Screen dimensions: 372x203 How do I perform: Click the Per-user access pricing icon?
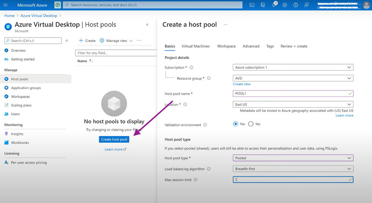(x=7, y=163)
